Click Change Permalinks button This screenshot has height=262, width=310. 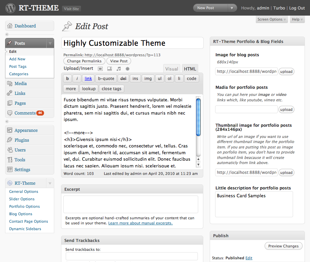pos(84,61)
